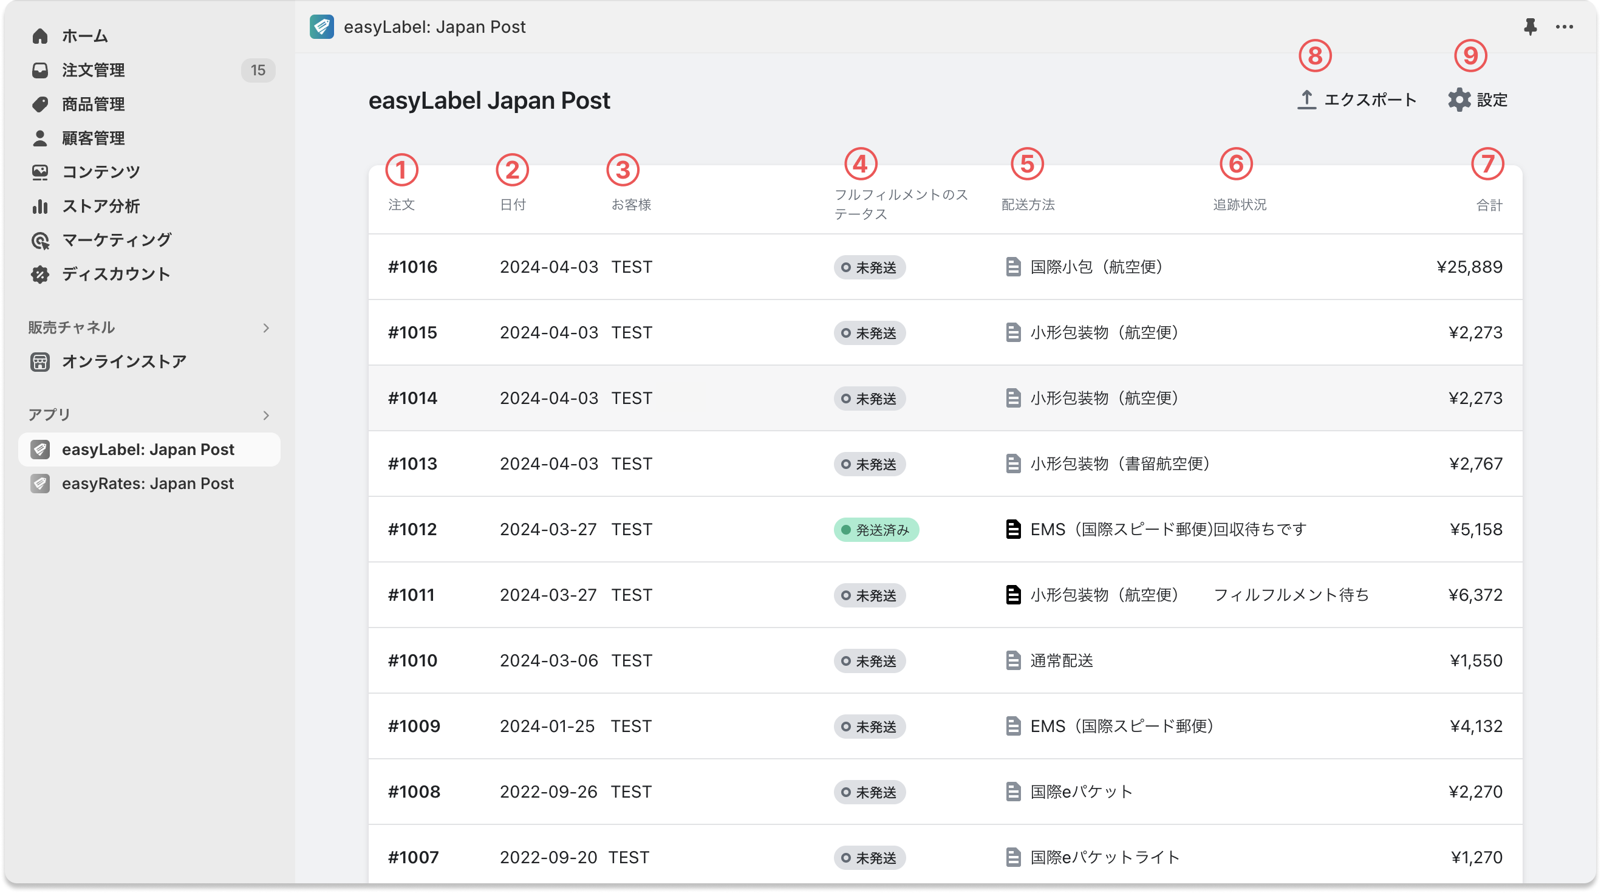Open document icon for order #1012
Screen dimensions: 1601x893
(x=1013, y=530)
